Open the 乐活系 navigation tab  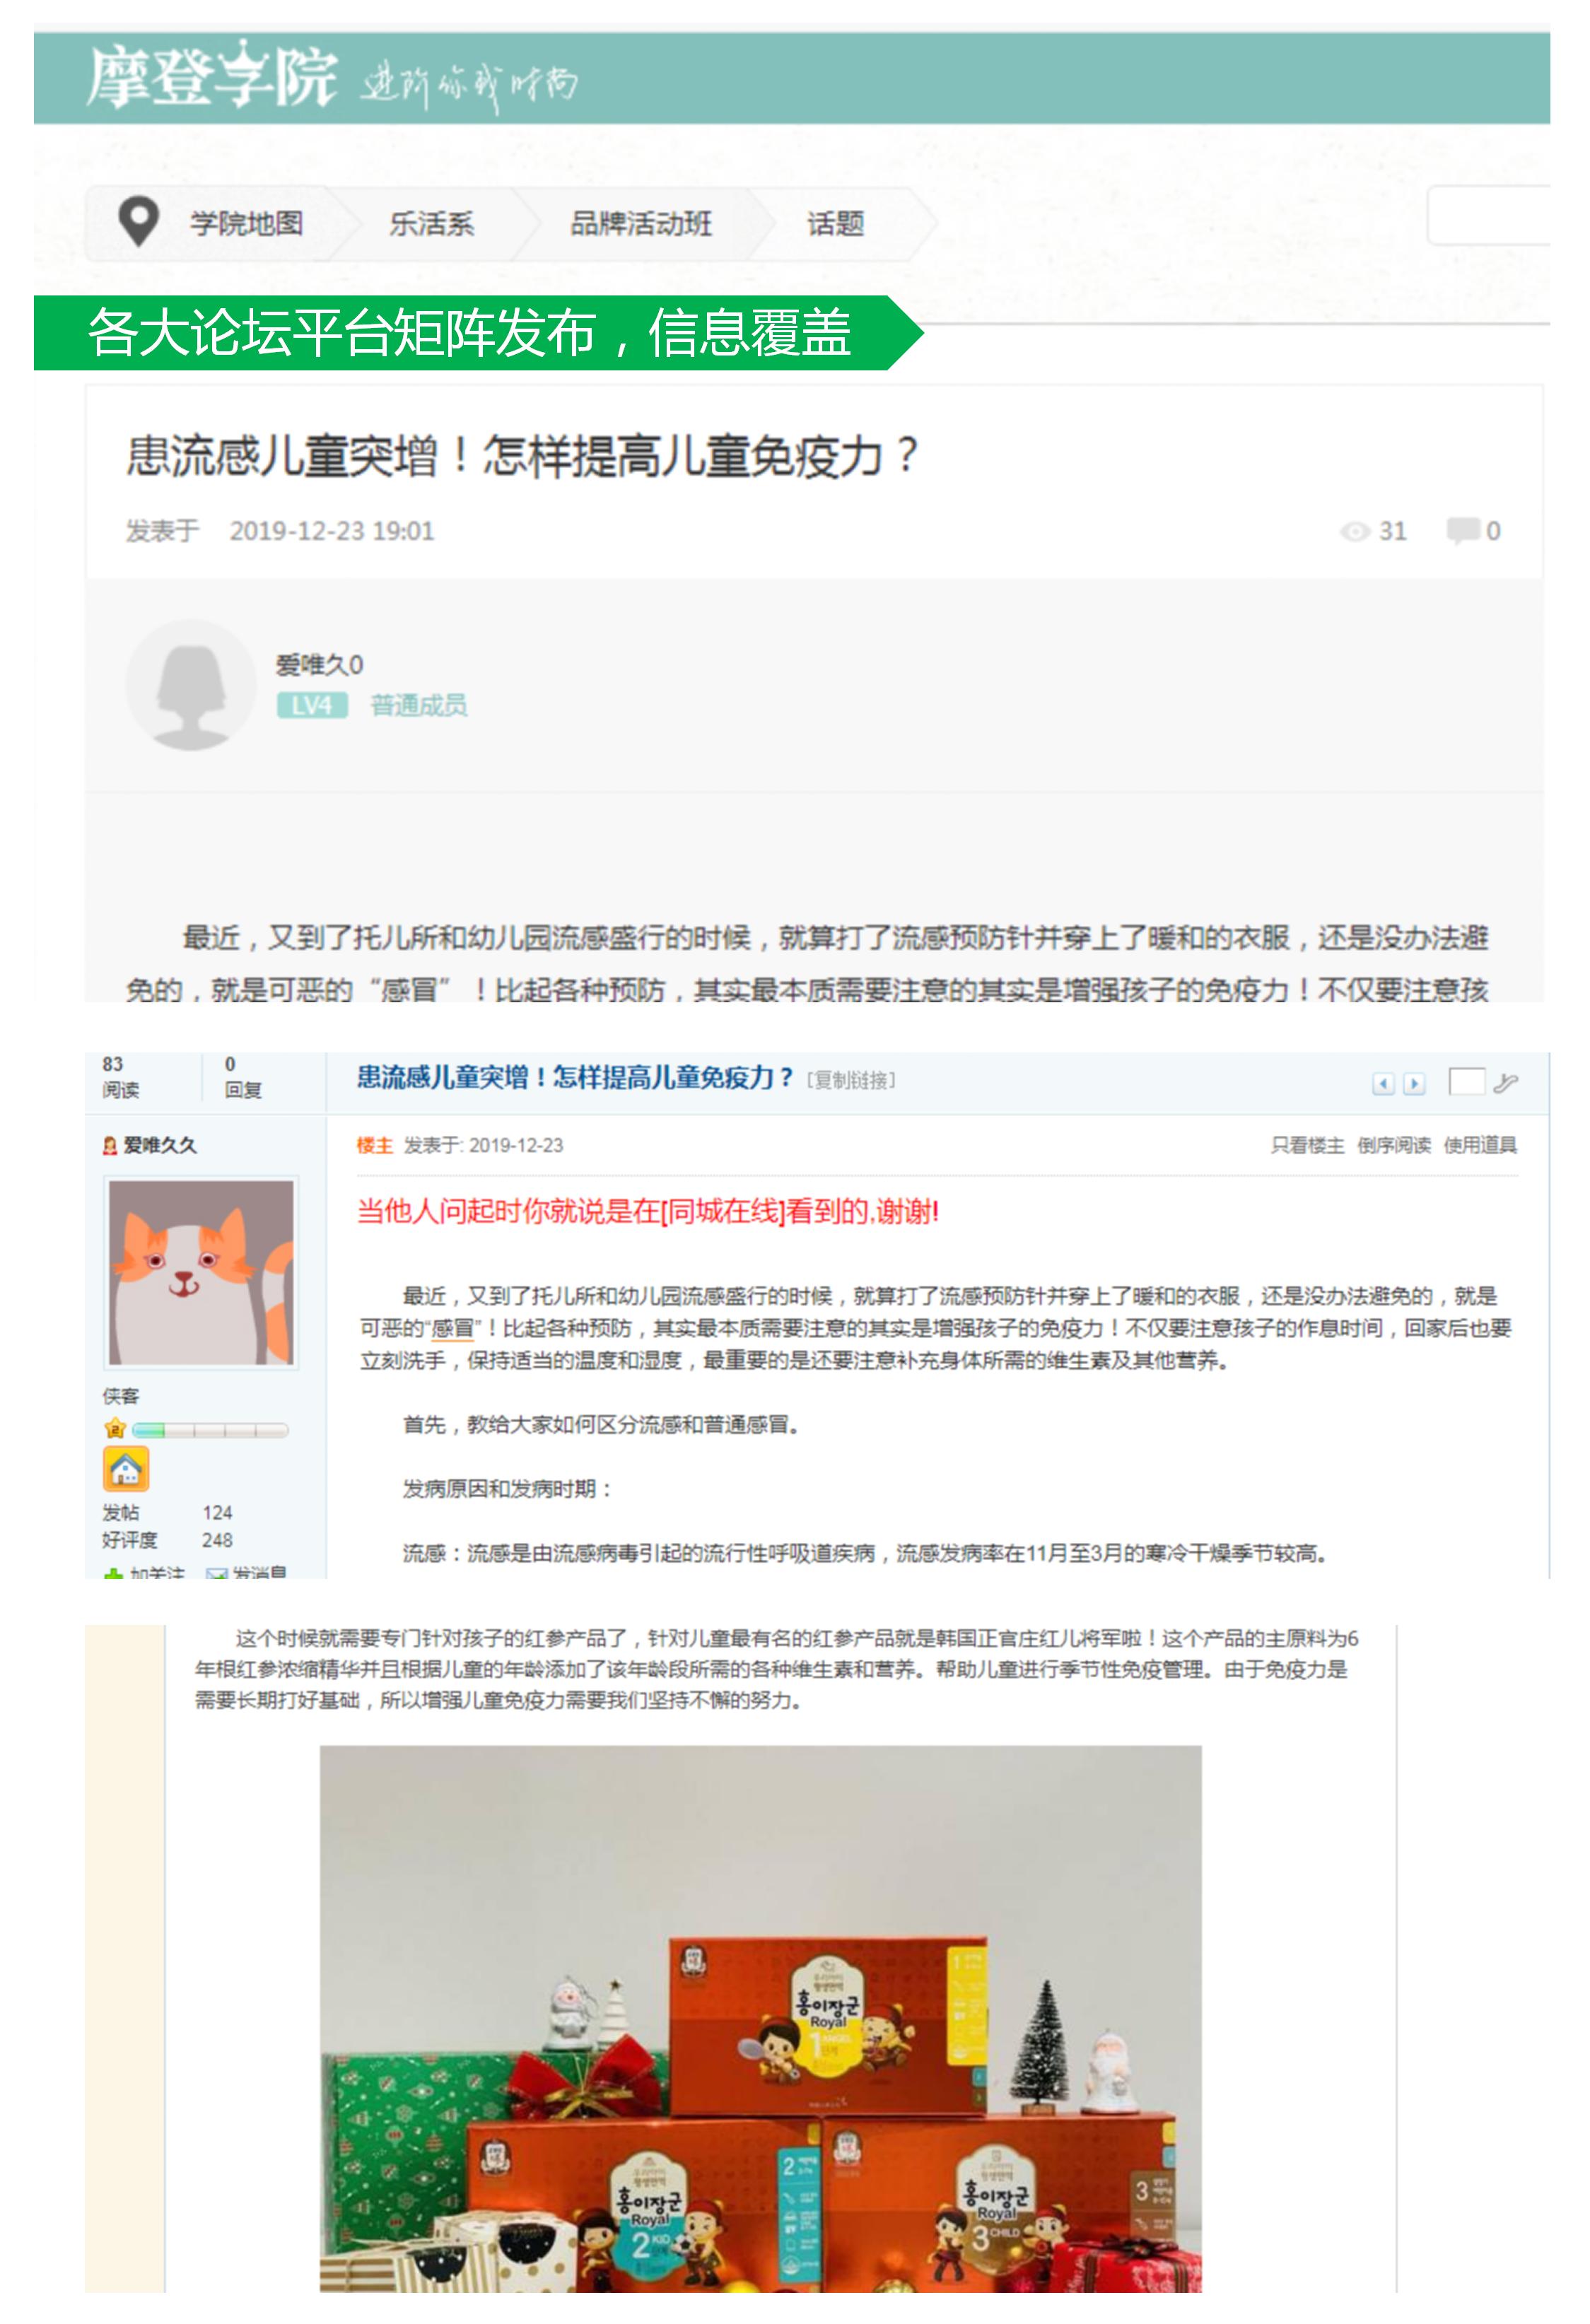point(431,223)
